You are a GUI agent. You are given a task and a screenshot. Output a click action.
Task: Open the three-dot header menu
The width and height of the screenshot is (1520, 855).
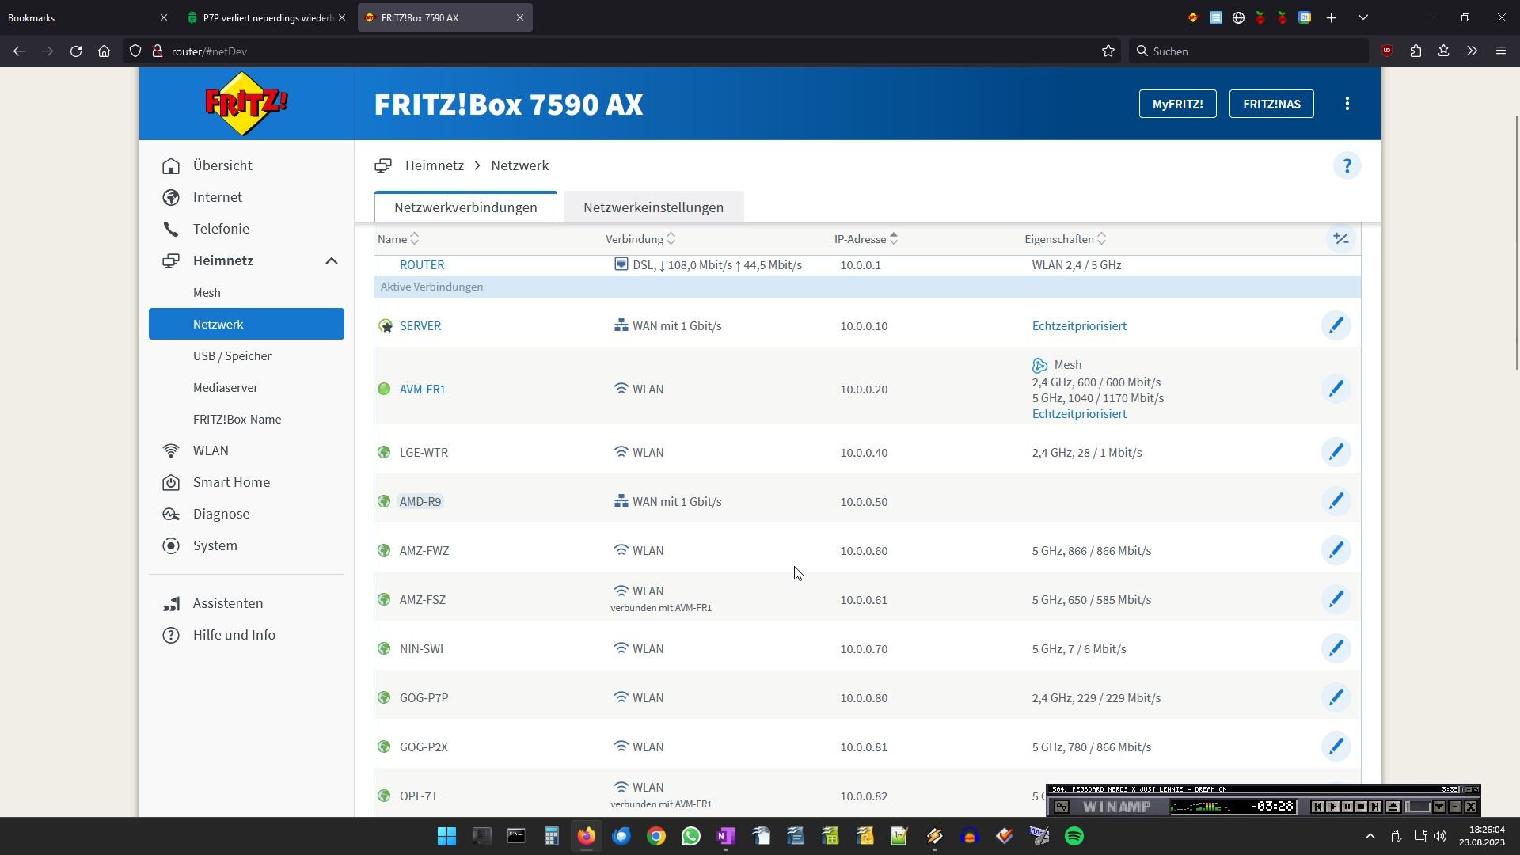[1347, 104]
